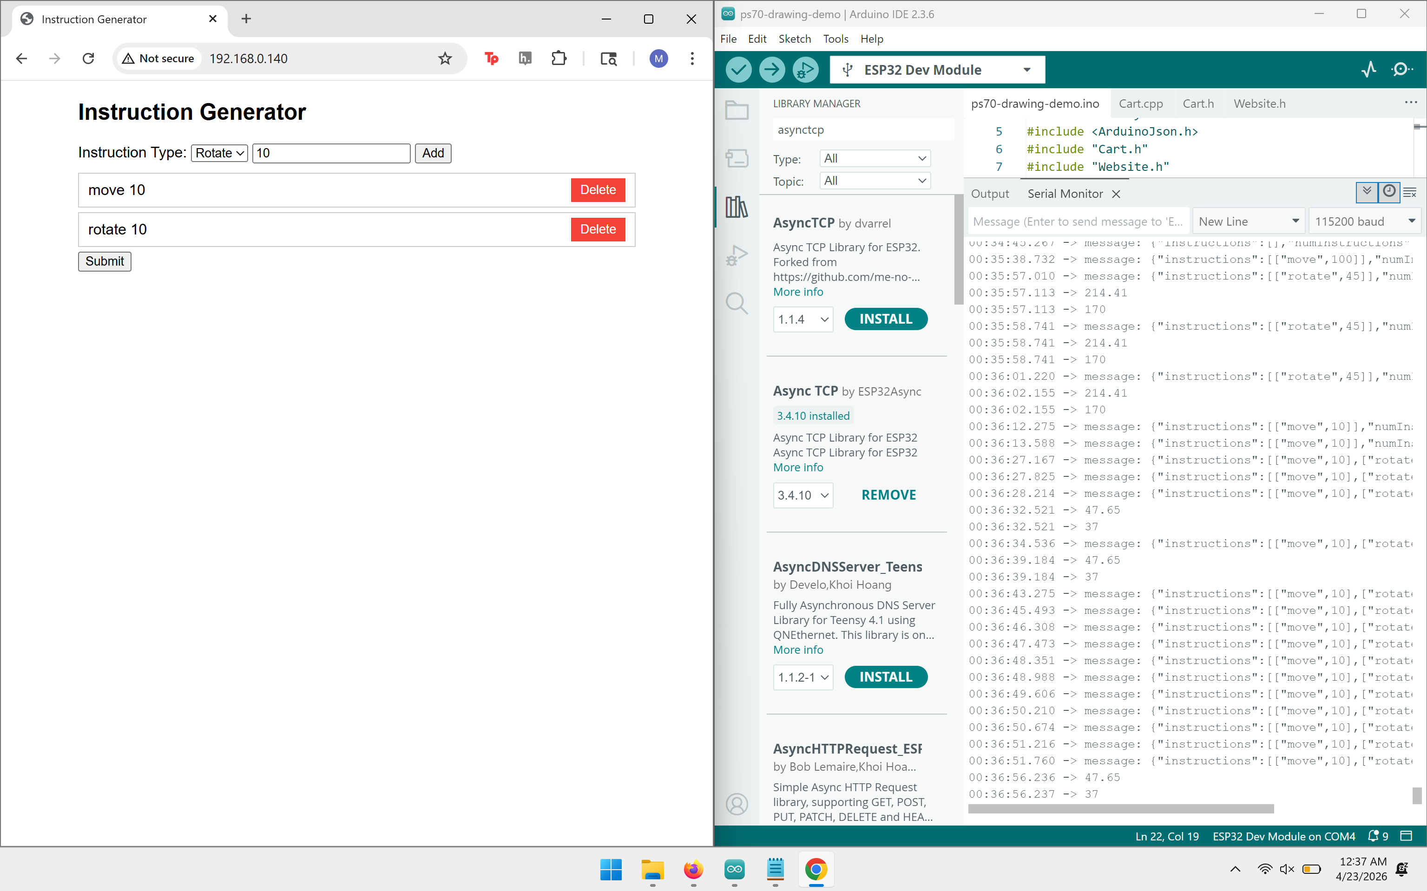1427x891 pixels.
Task: Open More info link for Async TCP by ESP32Async
Action: [x=798, y=467]
